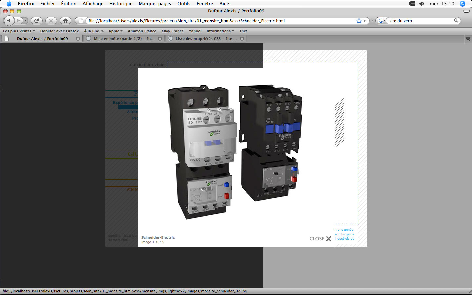Open the Google search engine selector
The image size is (472, 295).
381,21
